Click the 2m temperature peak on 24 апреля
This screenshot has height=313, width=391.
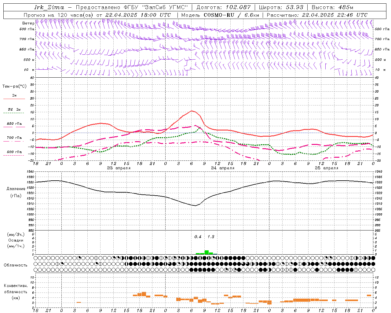point(192,111)
